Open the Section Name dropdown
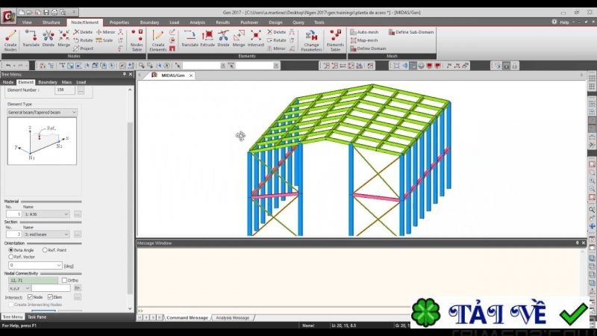This screenshot has height=336, width=597. (x=46, y=234)
